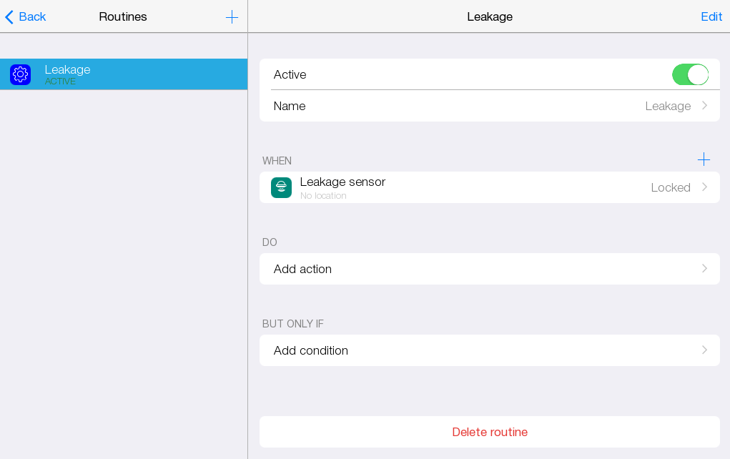Go back using the Back label

pos(33,16)
